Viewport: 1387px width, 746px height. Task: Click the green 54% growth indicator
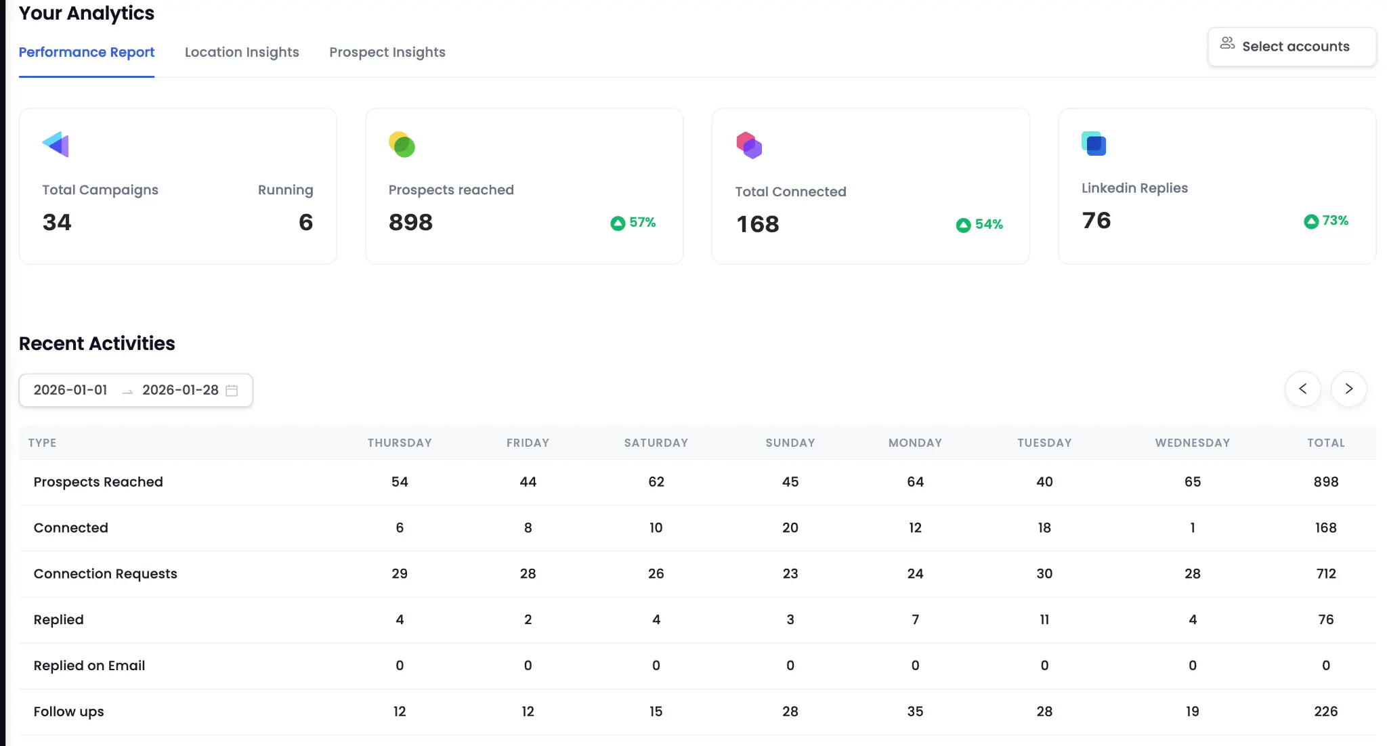pos(979,225)
